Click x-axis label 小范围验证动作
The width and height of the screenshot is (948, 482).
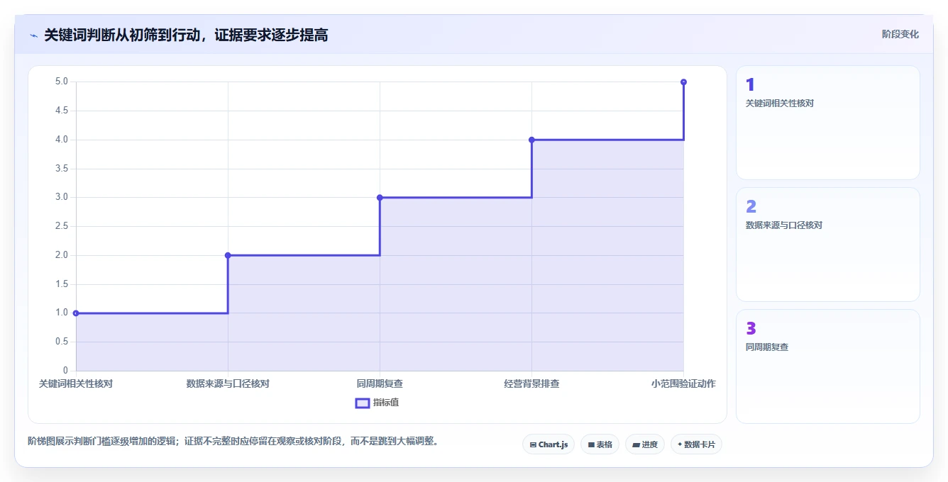[683, 383]
